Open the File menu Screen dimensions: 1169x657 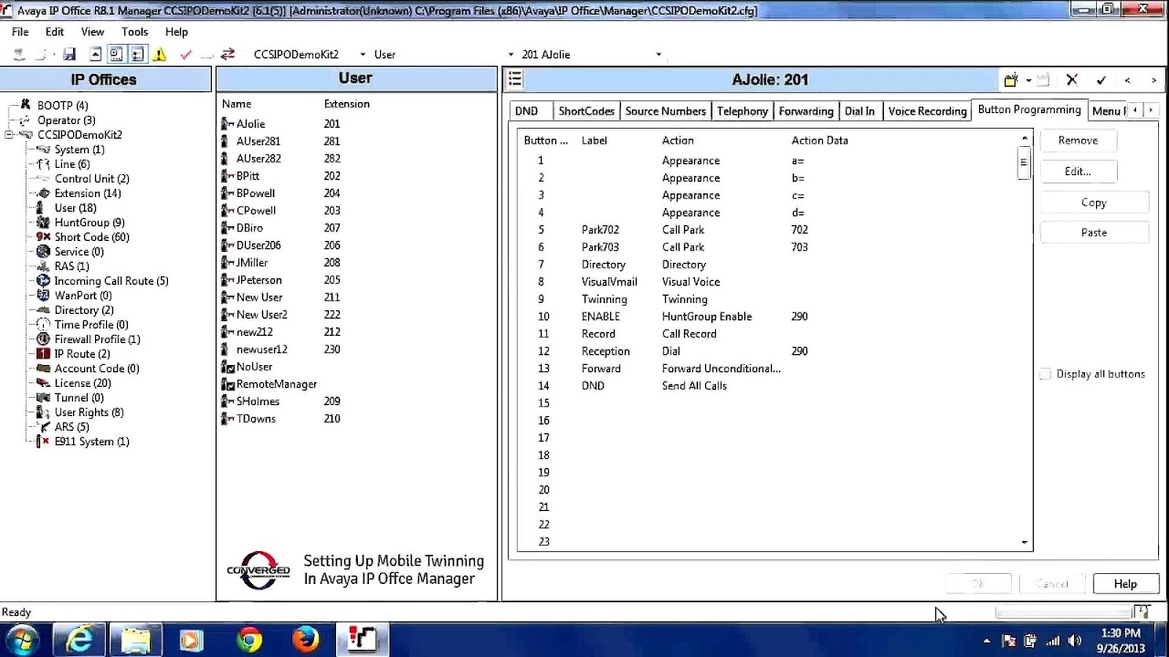click(20, 32)
